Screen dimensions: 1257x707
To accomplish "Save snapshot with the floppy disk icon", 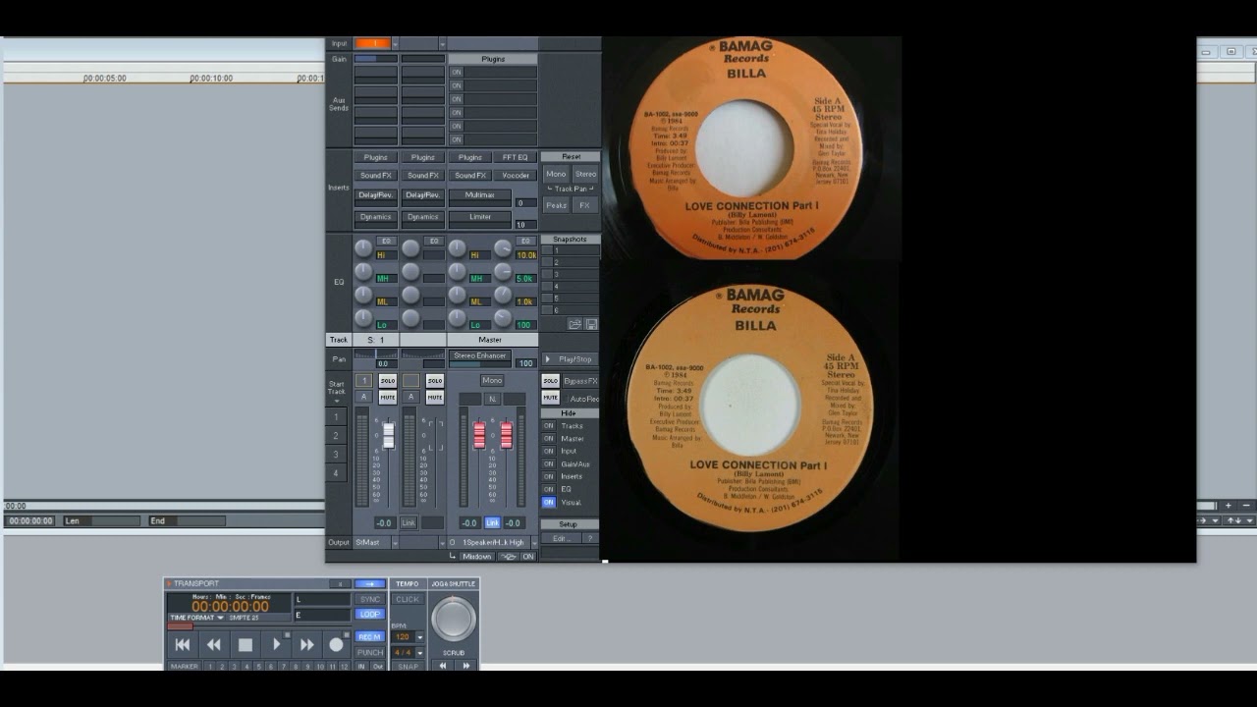I will tap(591, 324).
